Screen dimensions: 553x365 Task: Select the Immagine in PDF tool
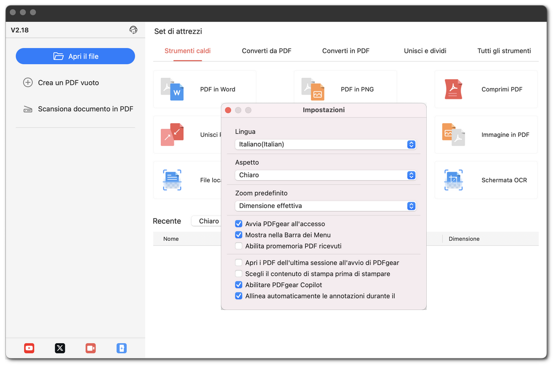click(486, 135)
